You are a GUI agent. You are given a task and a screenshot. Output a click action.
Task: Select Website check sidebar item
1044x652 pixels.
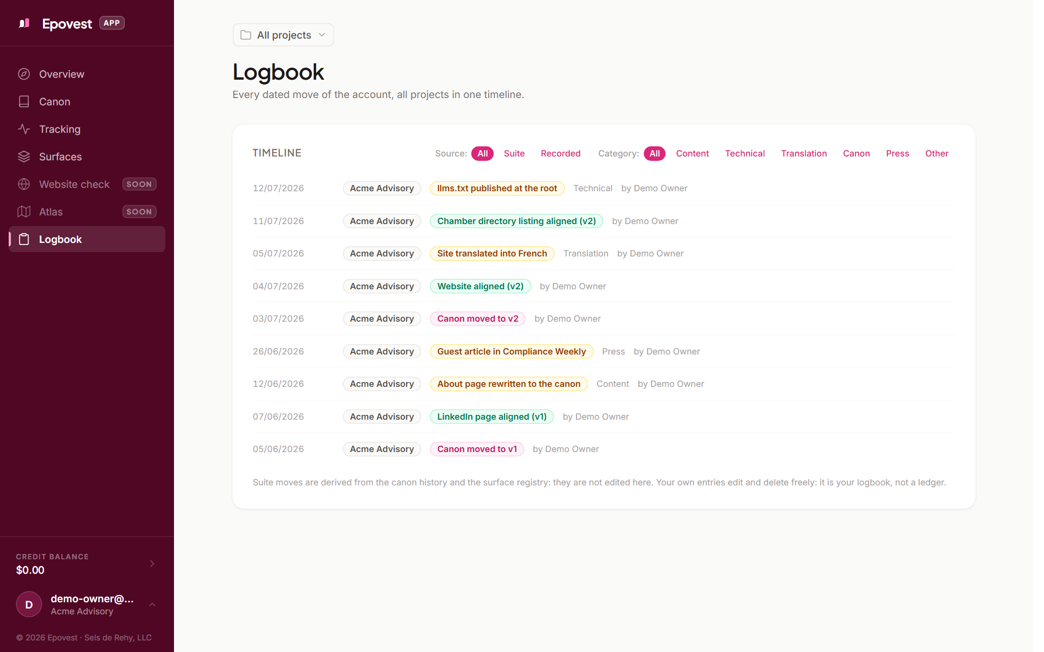87,184
